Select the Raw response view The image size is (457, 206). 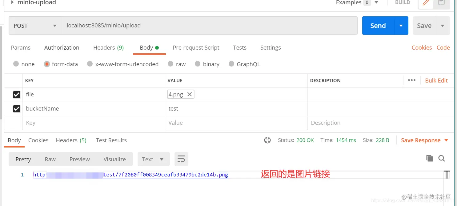(x=50, y=159)
